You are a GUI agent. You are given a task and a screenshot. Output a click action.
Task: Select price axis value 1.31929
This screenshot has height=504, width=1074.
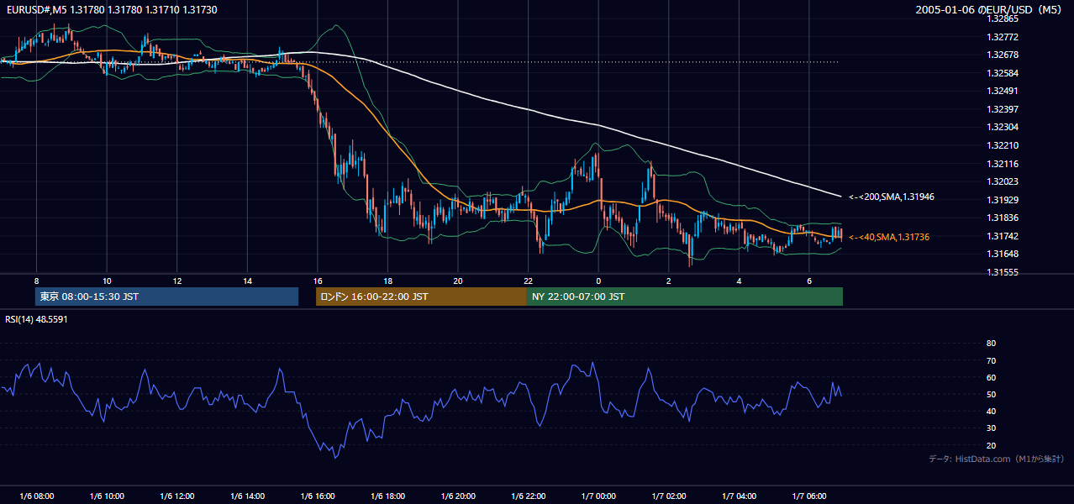[x=1003, y=200]
